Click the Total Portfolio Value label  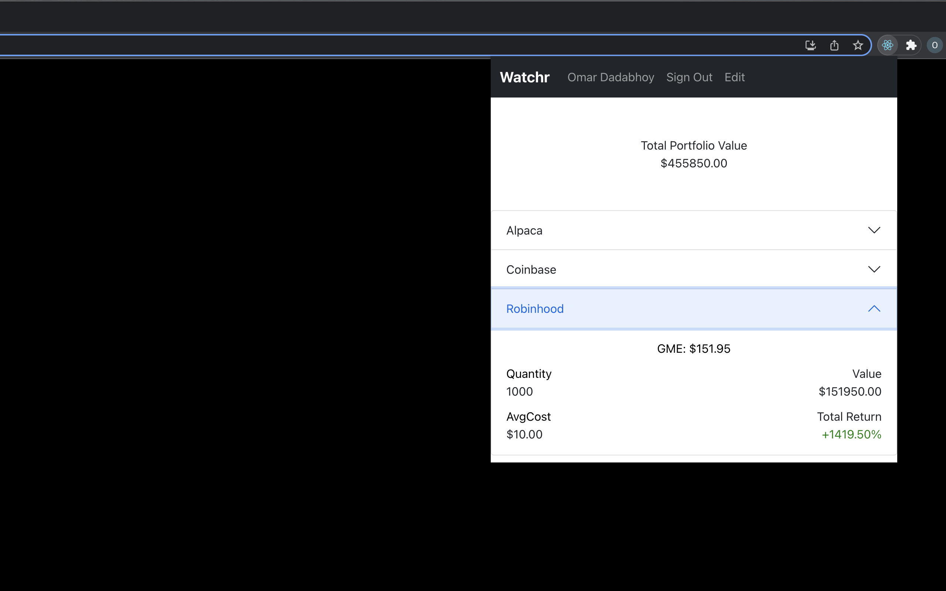pos(694,146)
